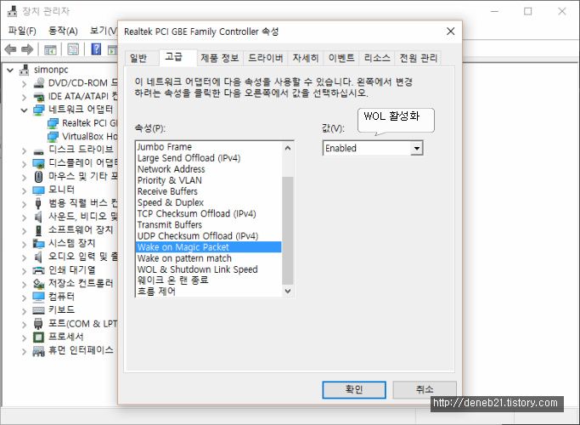Image resolution: width=580 pixels, height=425 pixels.
Task: Switch to the 제품 정보 tab
Action: pyautogui.click(x=220, y=58)
